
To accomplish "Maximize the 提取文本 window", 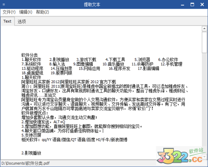I will coord(192,5).
